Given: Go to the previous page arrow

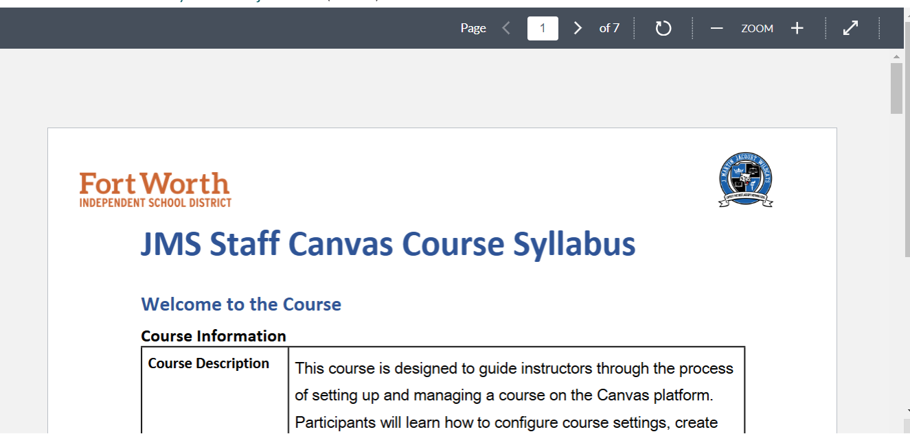Looking at the screenshot, I should coord(506,28).
